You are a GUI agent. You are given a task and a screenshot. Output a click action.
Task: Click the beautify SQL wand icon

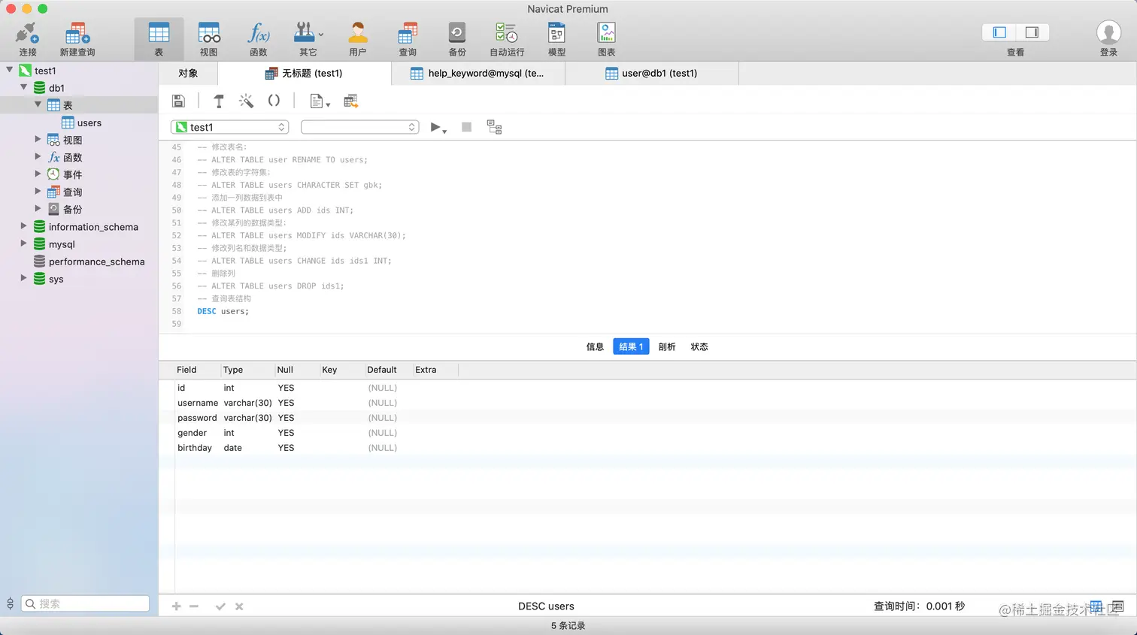click(246, 101)
